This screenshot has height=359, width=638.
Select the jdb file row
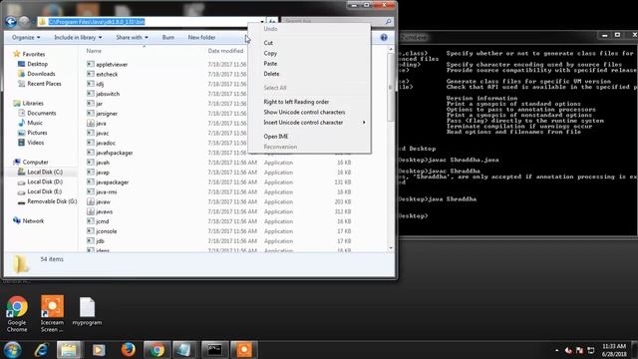(219, 241)
